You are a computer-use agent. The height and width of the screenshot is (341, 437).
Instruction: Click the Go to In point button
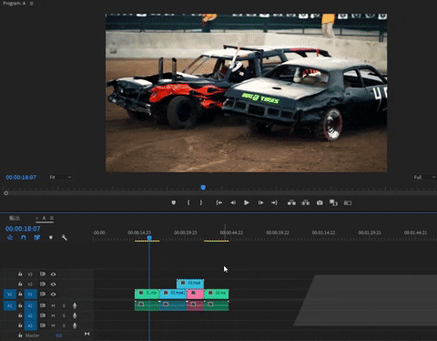pos(218,202)
